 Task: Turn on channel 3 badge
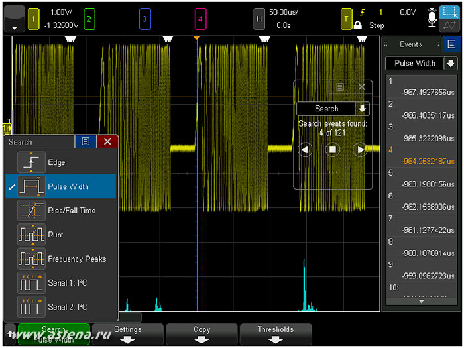pos(145,19)
